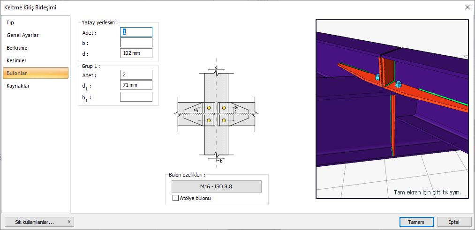Screen dimensions: 475x230
Task: Click the d1 field showing 71 mm
Action: [136, 85]
